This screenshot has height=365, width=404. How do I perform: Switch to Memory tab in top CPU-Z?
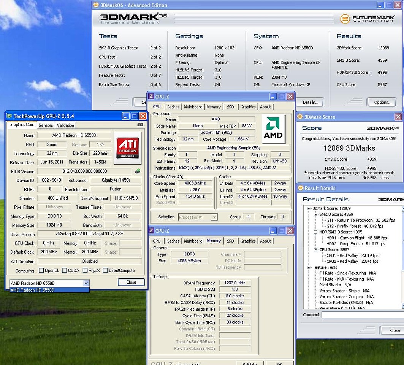tap(213, 107)
